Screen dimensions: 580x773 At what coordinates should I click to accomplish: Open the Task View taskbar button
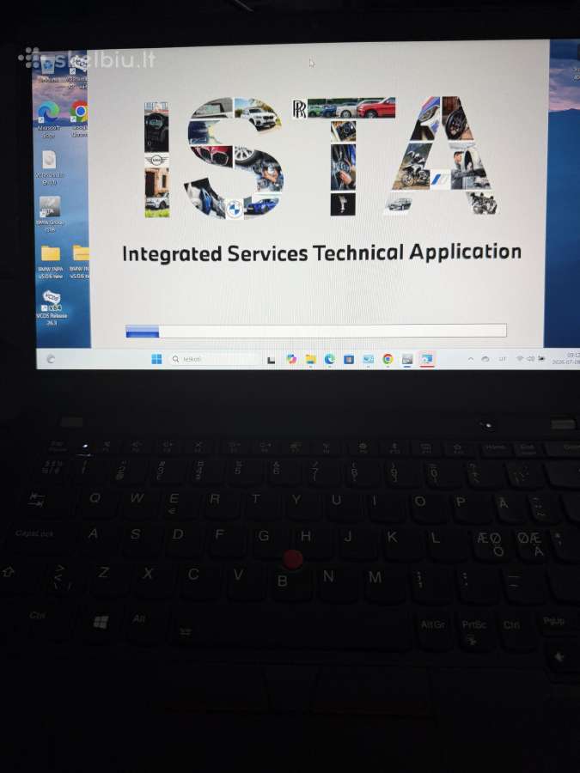tap(271, 360)
